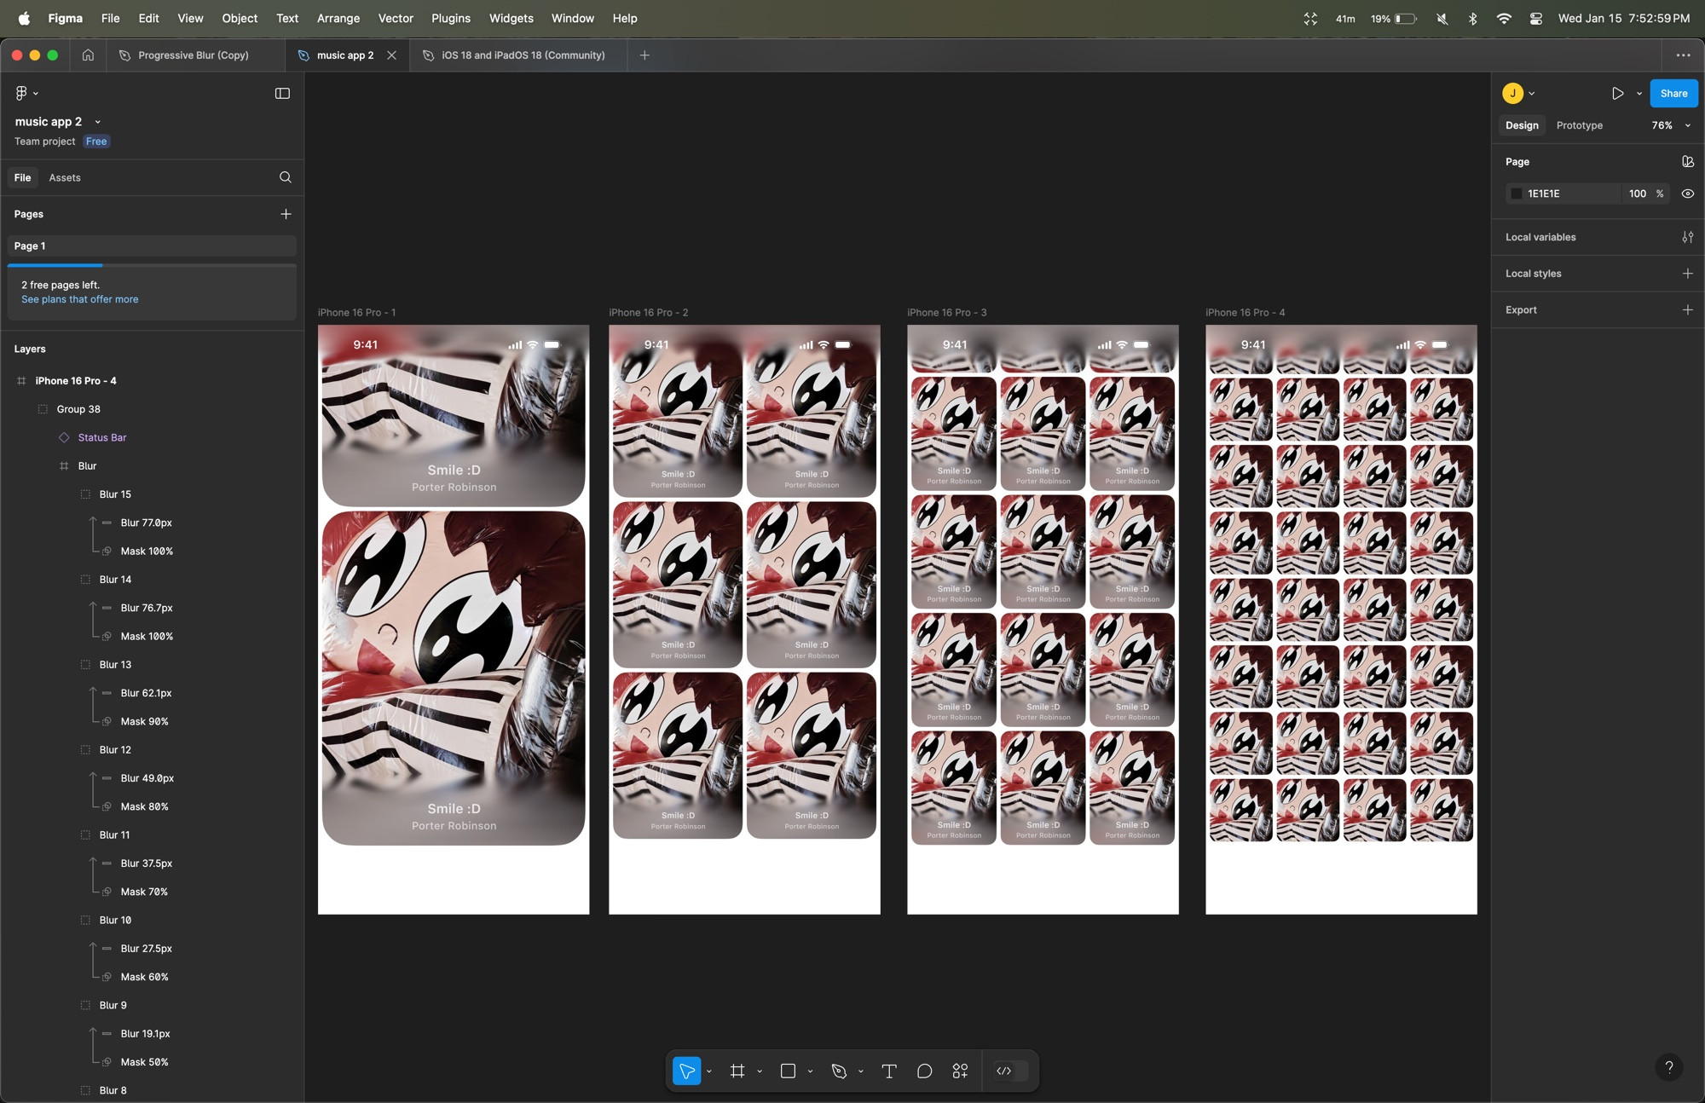Add a local style with plus
1705x1103 pixels.
pos(1687,274)
